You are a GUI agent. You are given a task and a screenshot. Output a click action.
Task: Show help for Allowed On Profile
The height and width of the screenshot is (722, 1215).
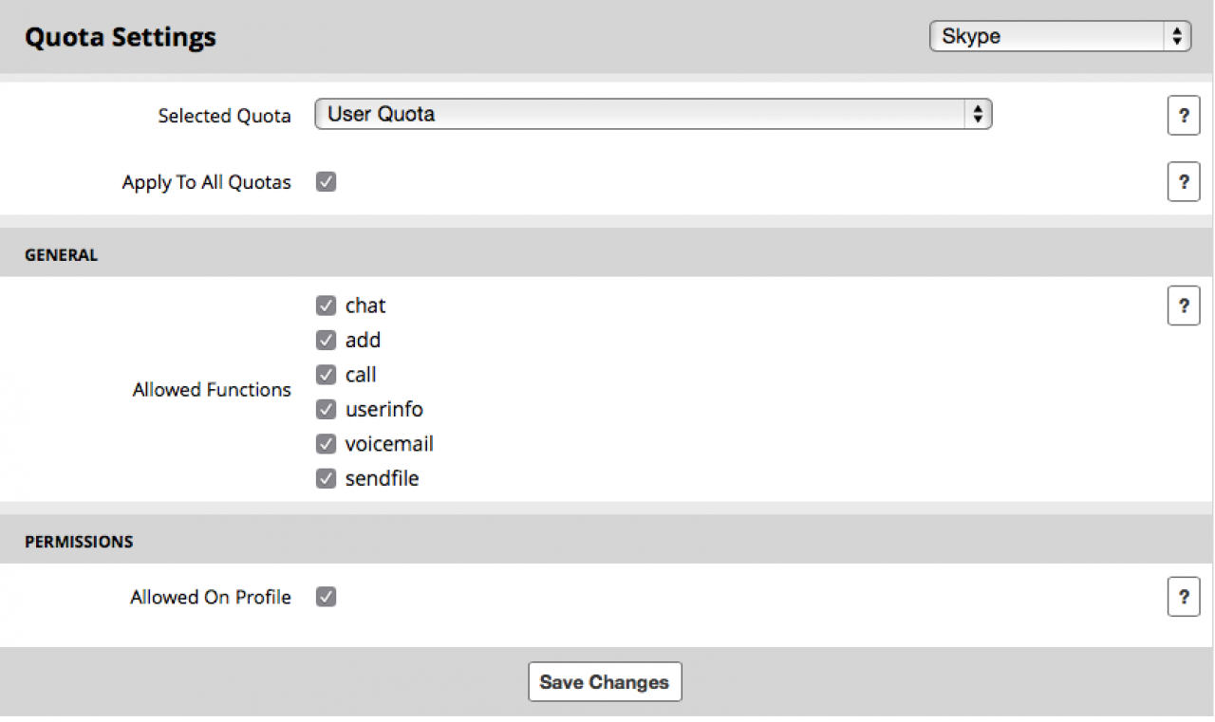1184,598
